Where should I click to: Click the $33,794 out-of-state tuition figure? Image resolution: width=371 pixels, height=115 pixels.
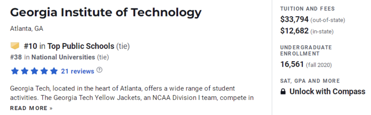point(294,20)
